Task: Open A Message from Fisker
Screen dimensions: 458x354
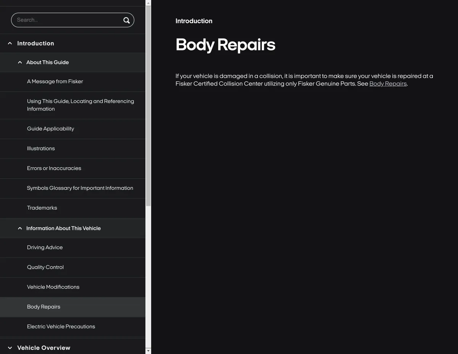Action: 55,81
